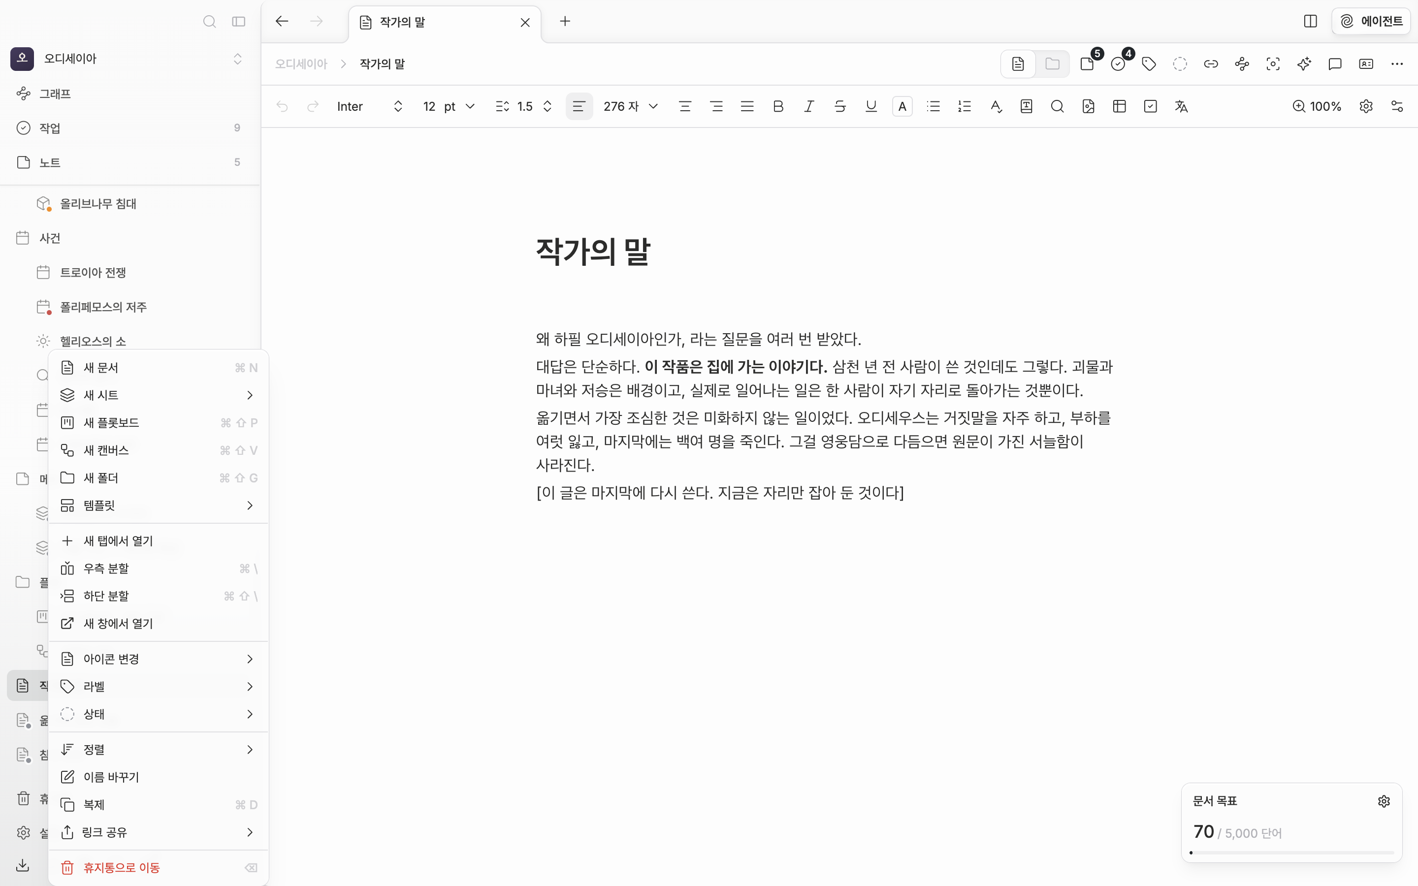Click the 100% zoom control
The width and height of the screenshot is (1418, 886).
tap(1317, 106)
